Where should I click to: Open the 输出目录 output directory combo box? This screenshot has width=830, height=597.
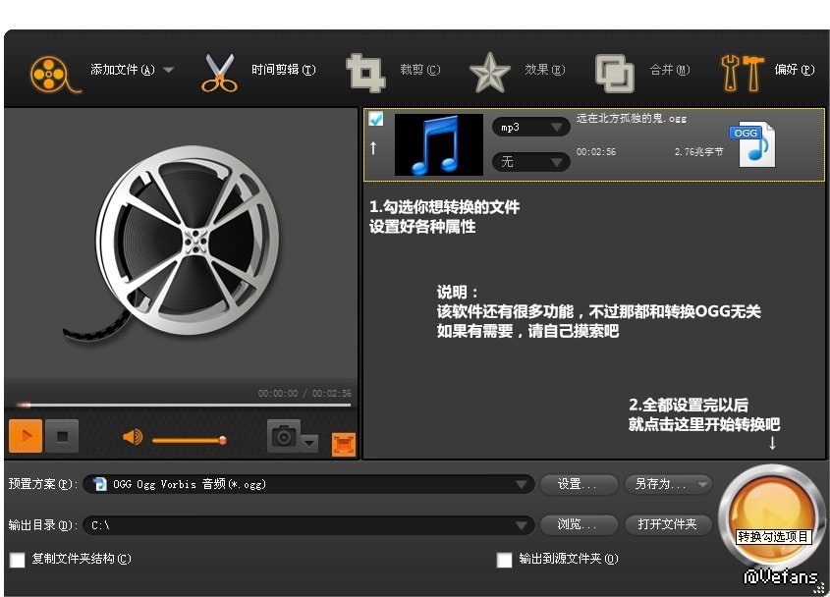click(x=308, y=525)
